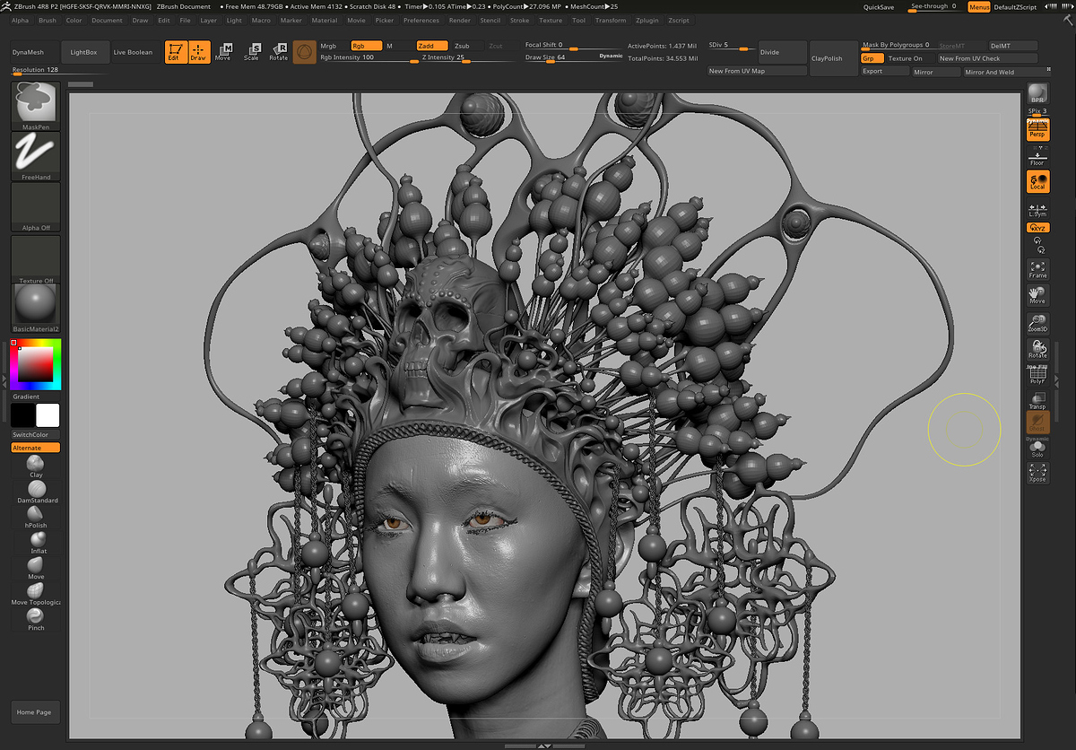Click the Gizmo 3D icon
This screenshot has height=750, width=1076.
pos(304,52)
